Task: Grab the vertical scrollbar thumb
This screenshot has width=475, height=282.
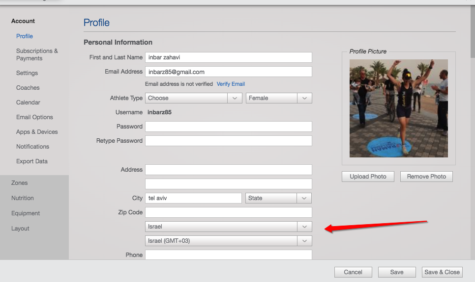Action: click(473, 31)
